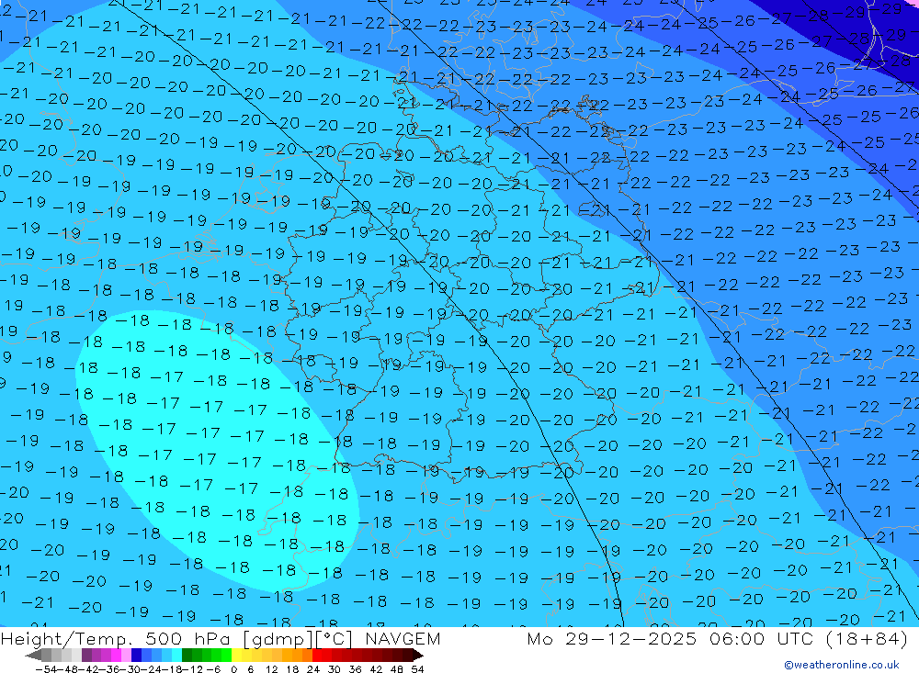Choose the dark navy blue legend swatch

136,656
